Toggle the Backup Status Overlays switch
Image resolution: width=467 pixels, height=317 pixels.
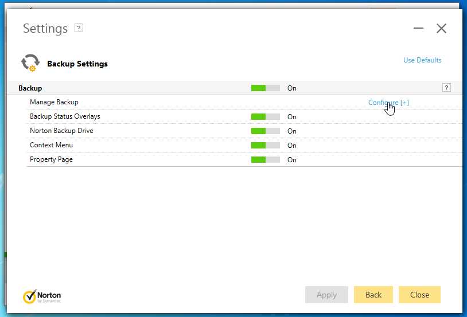[x=266, y=117]
